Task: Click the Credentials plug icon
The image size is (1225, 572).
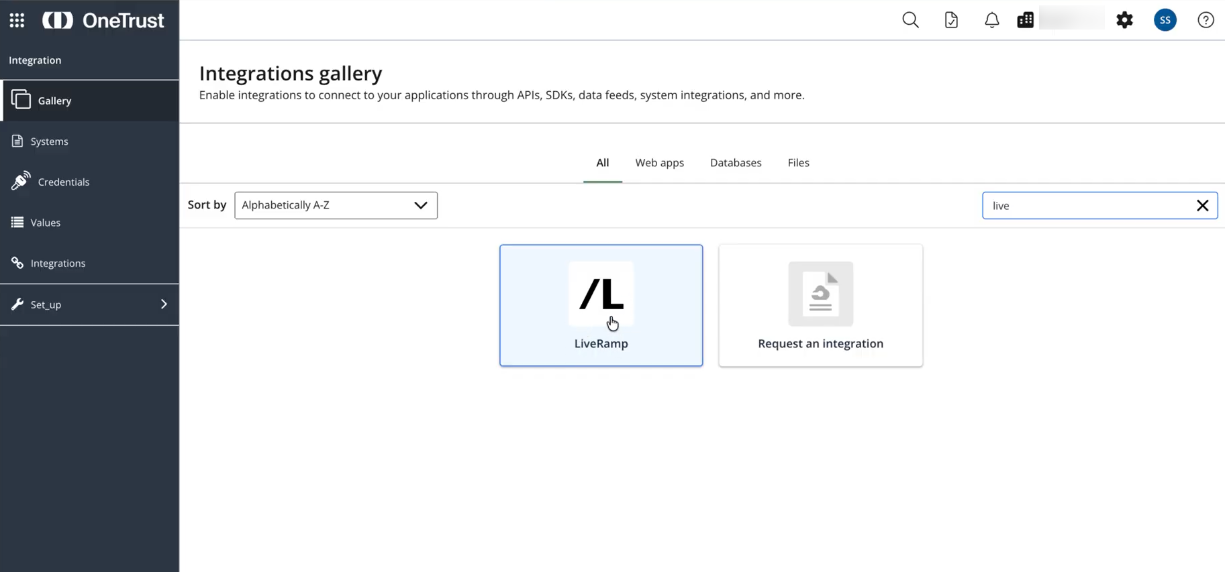Action: [21, 181]
